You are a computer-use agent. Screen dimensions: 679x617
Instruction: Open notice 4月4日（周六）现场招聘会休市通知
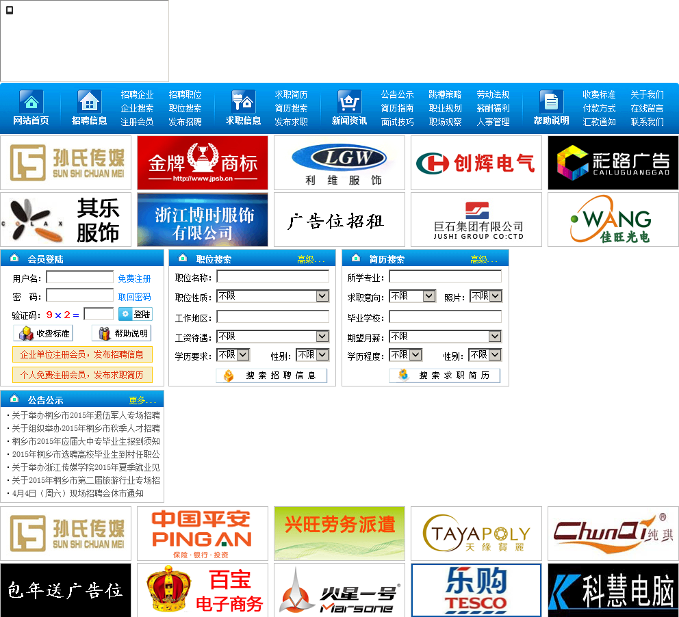(77, 493)
